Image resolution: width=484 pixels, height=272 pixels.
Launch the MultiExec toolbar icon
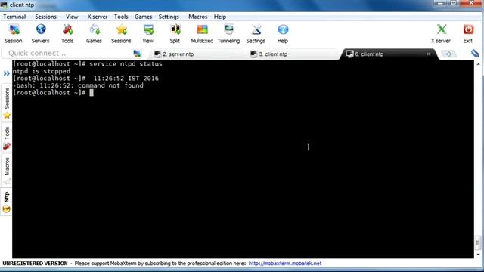(x=202, y=33)
